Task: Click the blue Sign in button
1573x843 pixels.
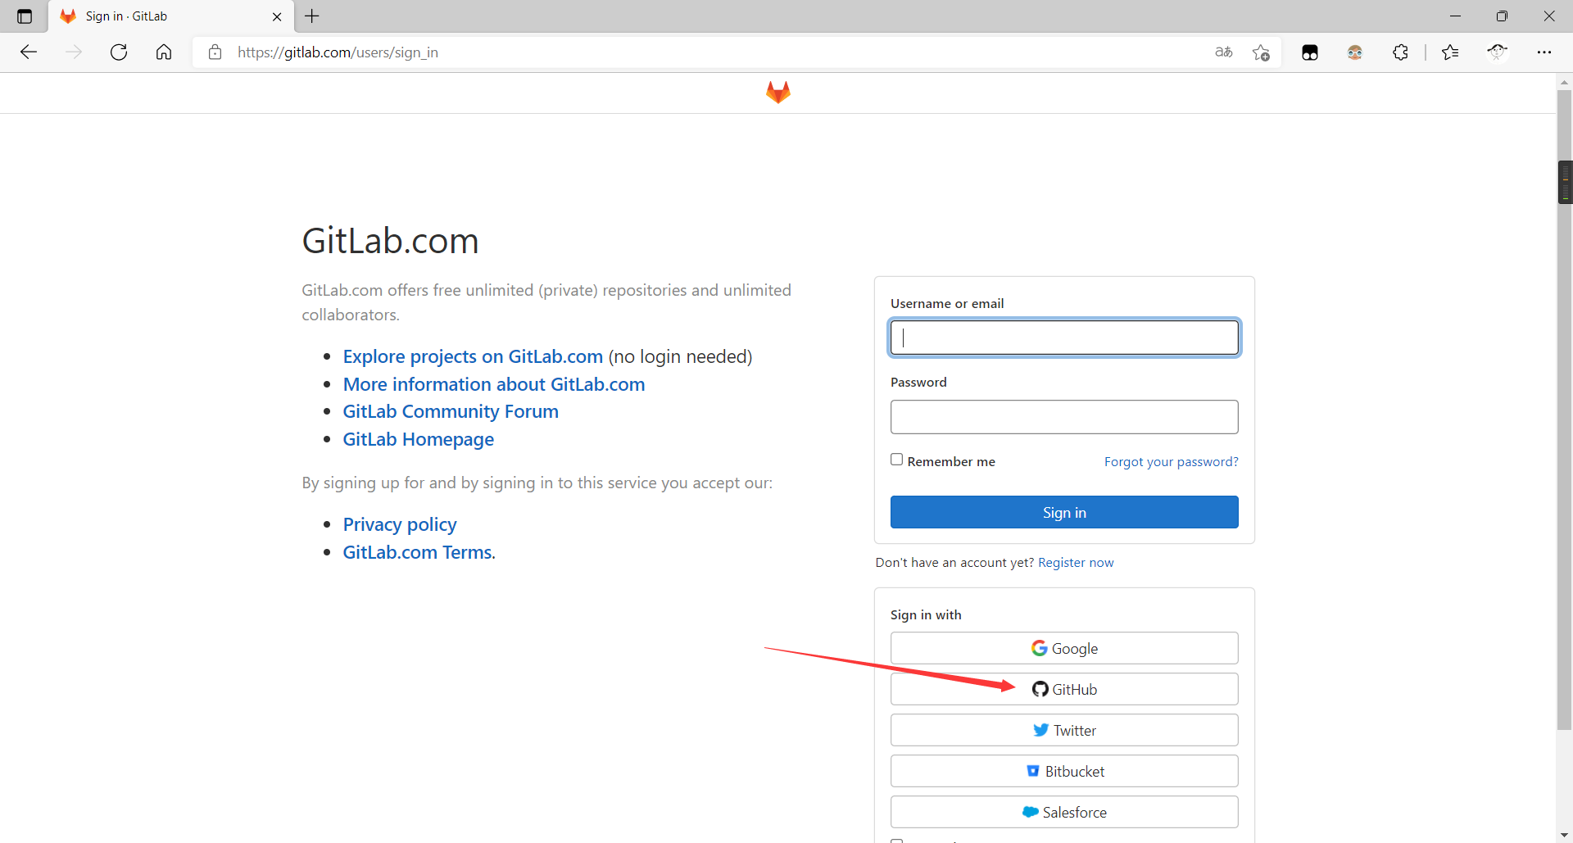Action: point(1064,512)
